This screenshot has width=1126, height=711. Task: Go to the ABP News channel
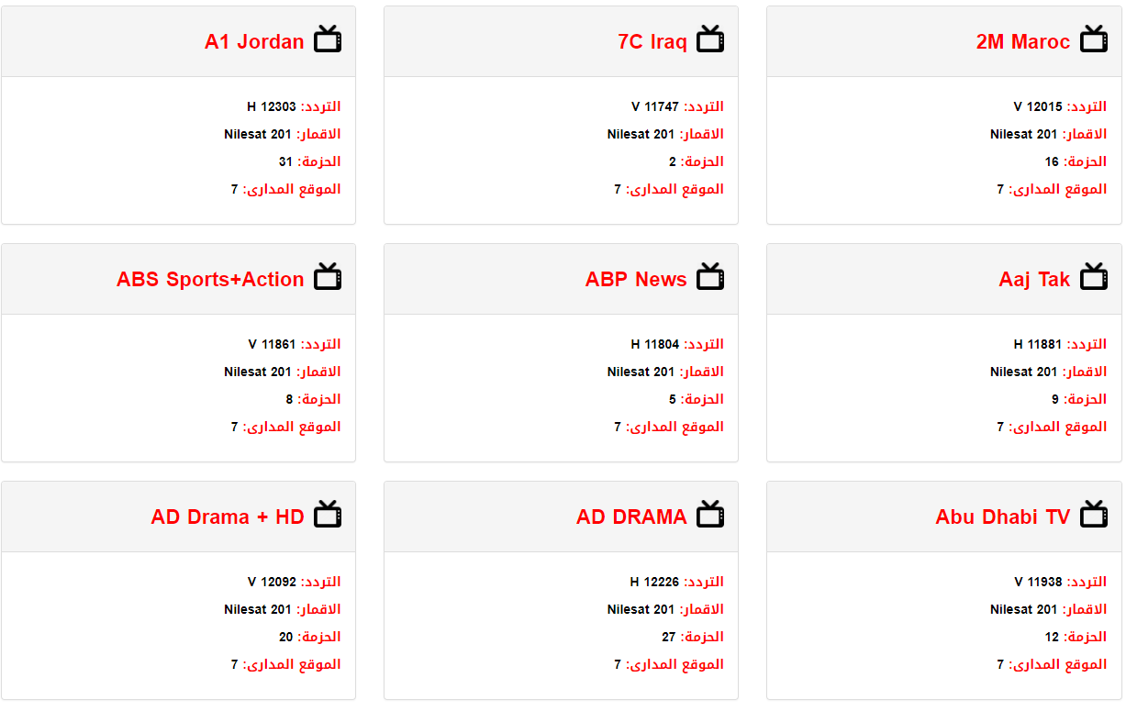tap(636, 280)
